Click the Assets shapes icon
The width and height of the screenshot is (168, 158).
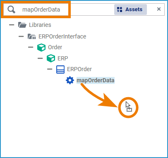coord(120,10)
